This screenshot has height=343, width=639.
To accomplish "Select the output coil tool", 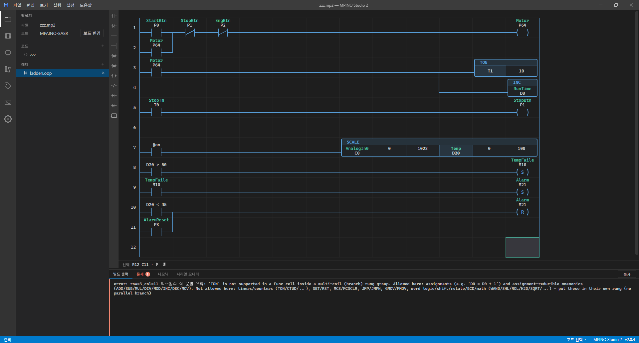I will (x=114, y=76).
